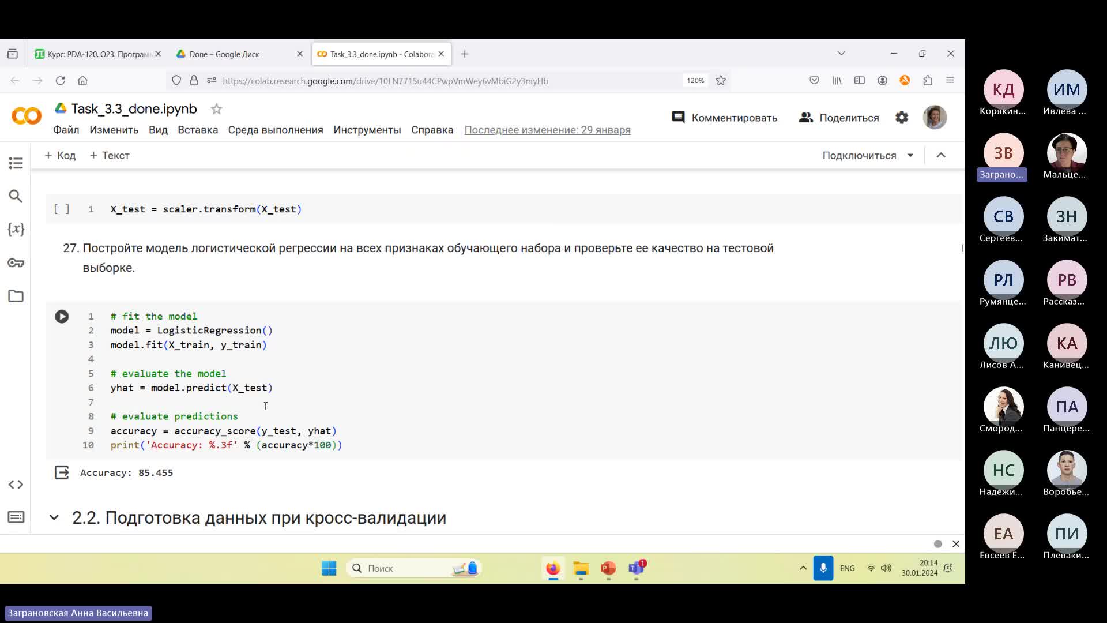This screenshot has width=1107, height=623.
Task: Click the Комментировать button
Action: pos(725,118)
